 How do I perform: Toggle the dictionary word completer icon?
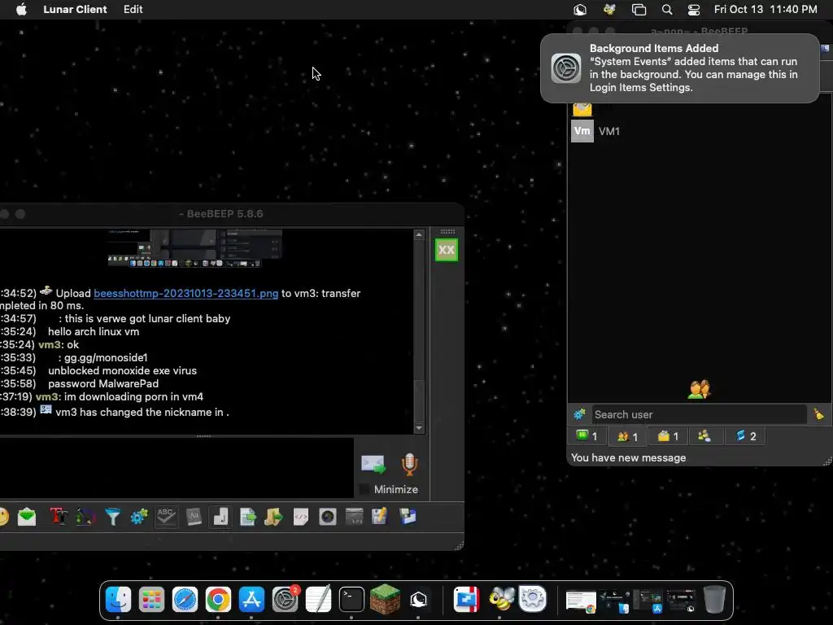(x=194, y=517)
